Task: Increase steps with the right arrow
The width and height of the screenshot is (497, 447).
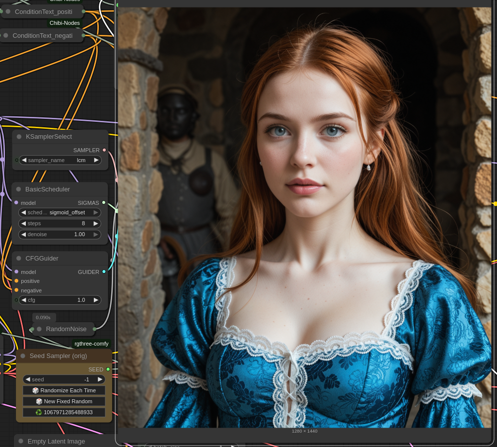Action: click(96, 223)
